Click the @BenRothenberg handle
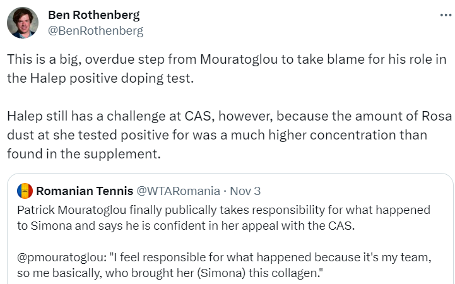The height and width of the screenshot is (284, 455). tap(95, 30)
